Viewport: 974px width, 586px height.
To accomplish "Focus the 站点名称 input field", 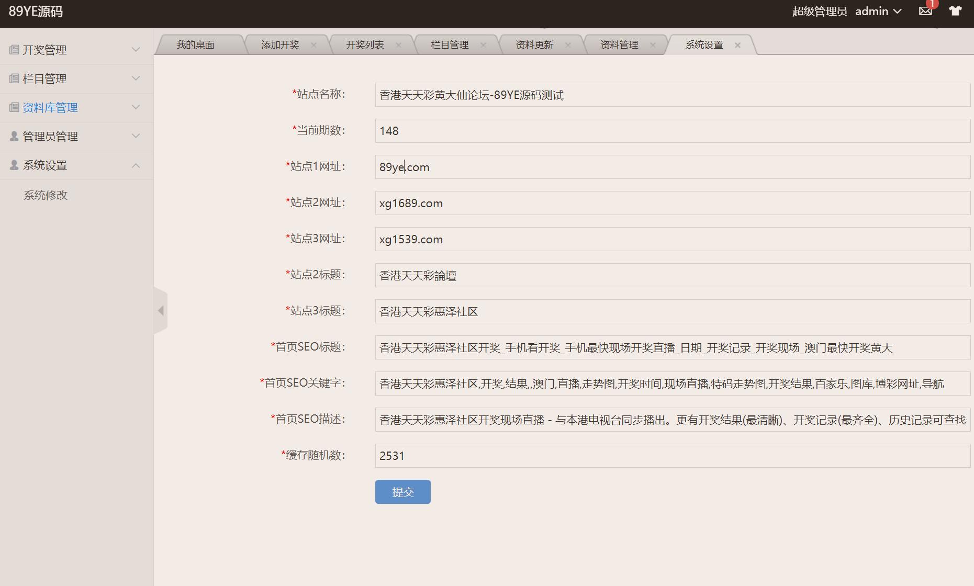I will pyautogui.click(x=673, y=95).
